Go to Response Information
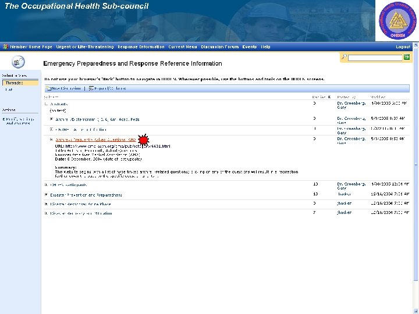Image resolution: width=419 pixels, height=314 pixels. 141,47
